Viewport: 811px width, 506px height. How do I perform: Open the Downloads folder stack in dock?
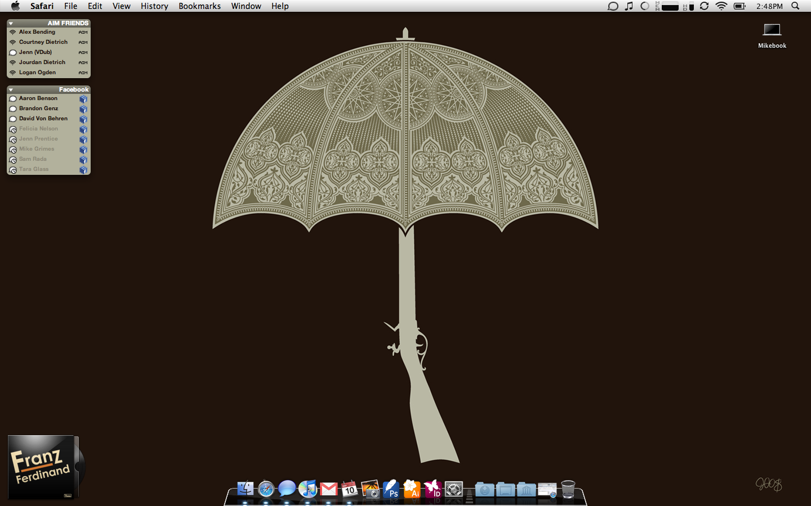pos(484,489)
